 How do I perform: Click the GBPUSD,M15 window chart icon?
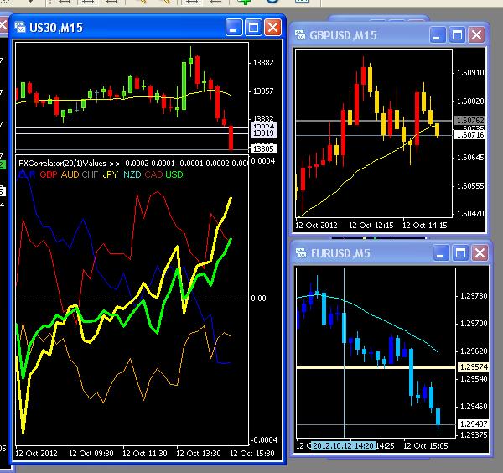[300, 34]
